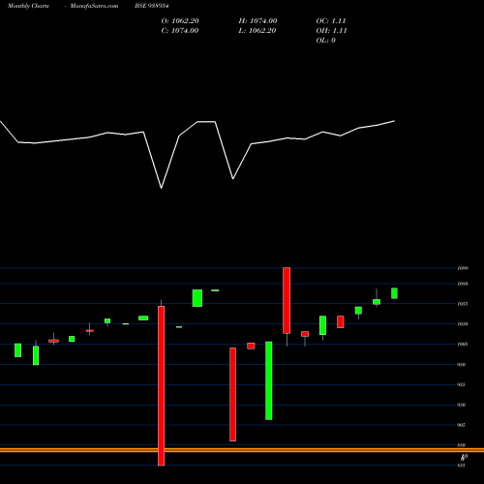
Task: Click the 905 price axis label
Action: pos(461,425)
